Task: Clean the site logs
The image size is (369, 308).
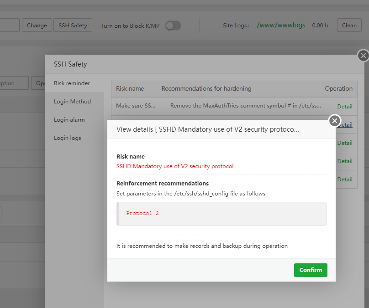Action: coord(349,26)
